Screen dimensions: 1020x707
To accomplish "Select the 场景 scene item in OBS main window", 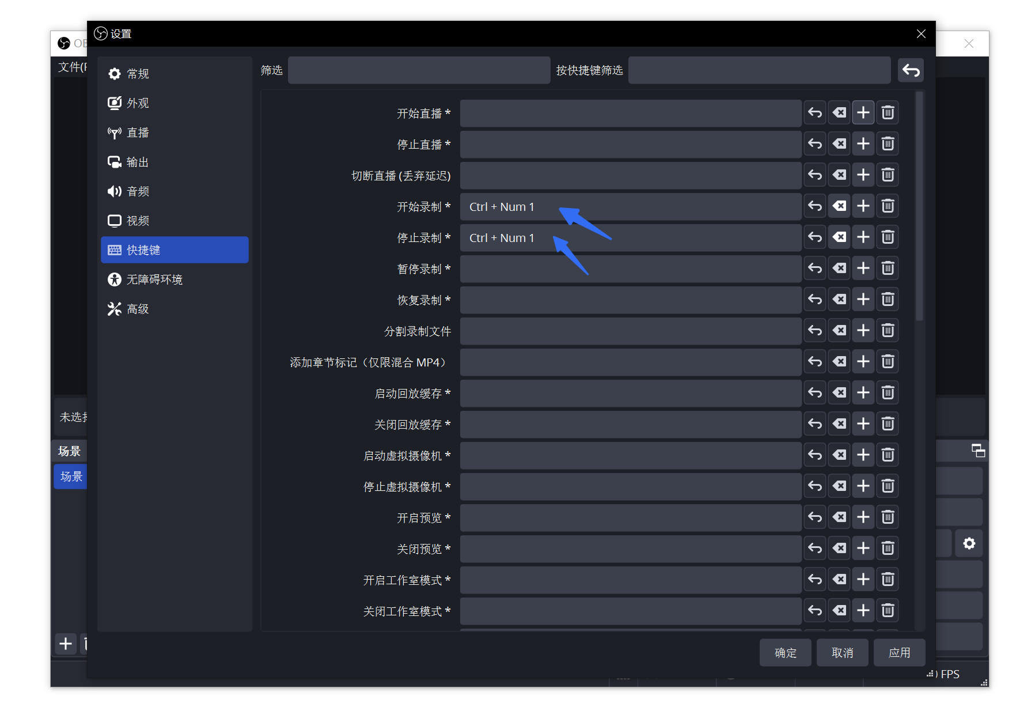I will [x=71, y=477].
